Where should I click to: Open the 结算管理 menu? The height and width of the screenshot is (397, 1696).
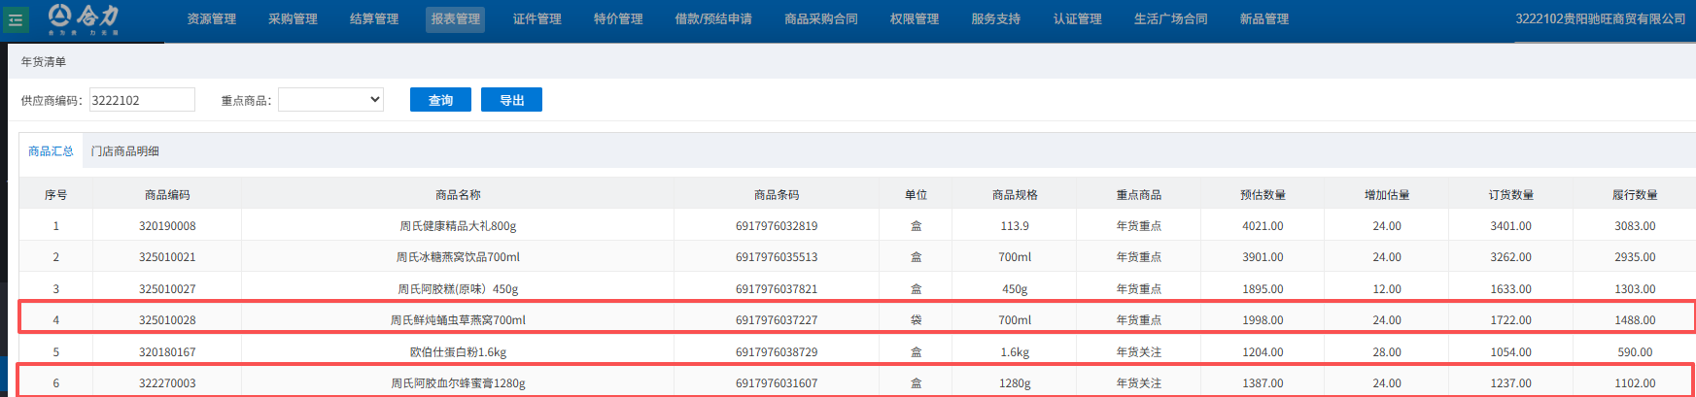pos(374,19)
